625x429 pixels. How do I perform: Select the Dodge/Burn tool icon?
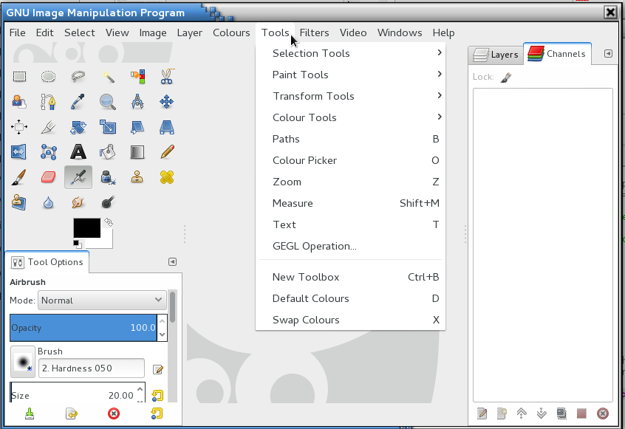(108, 202)
